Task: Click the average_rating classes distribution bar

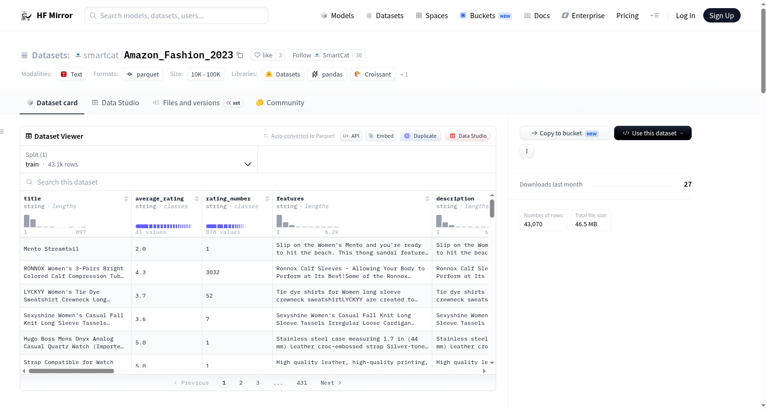Action: [x=164, y=226]
